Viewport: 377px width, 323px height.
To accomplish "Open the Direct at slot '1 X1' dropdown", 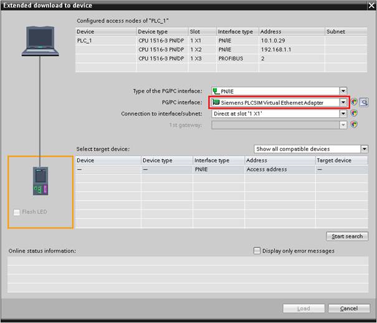I will [x=343, y=113].
